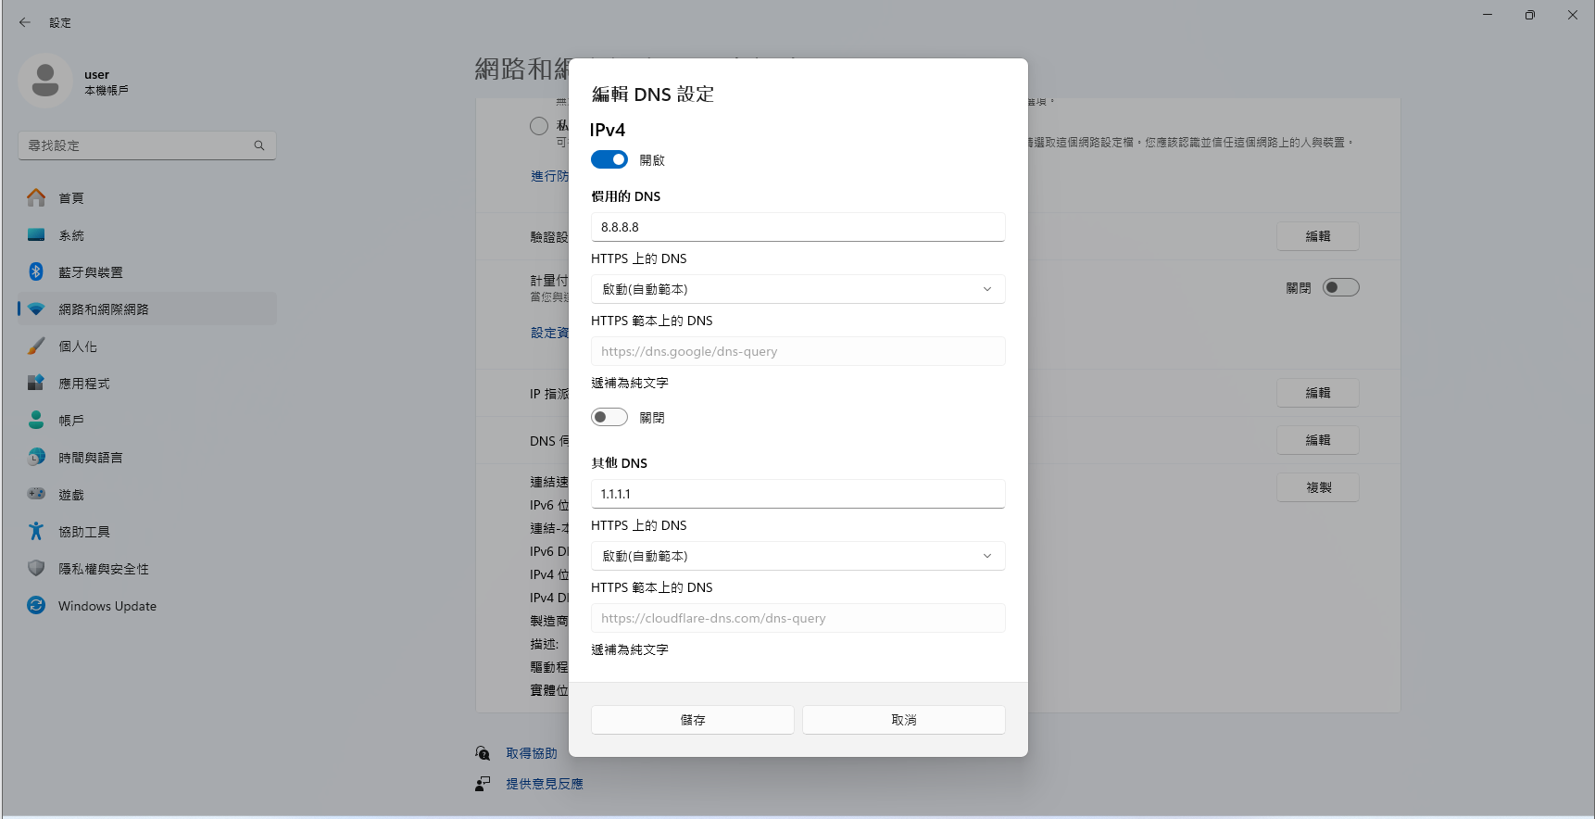Toggle the 計量付費 switch in background page
The image size is (1595, 819).
pyautogui.click(x=1340, y=287)
